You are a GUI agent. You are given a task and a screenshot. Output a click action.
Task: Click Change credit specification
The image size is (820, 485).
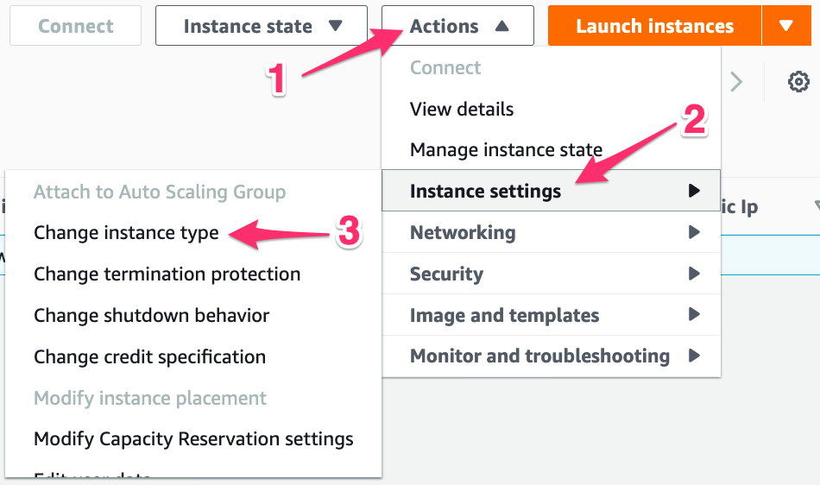pyautogui.click(x=150, y=357)
